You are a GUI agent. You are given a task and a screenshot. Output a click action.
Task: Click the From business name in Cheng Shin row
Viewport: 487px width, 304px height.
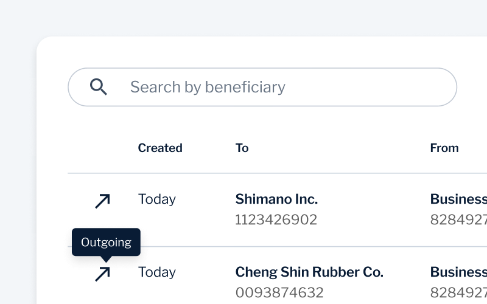click(458, 272)
